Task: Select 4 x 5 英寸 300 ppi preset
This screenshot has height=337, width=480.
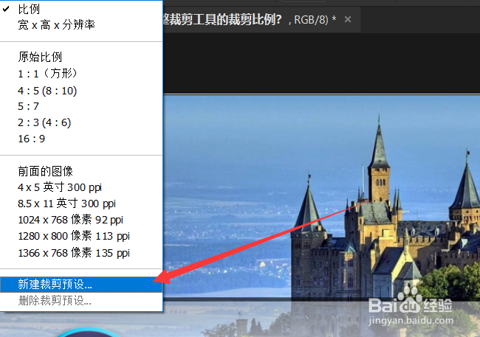Action: (81, 187)
